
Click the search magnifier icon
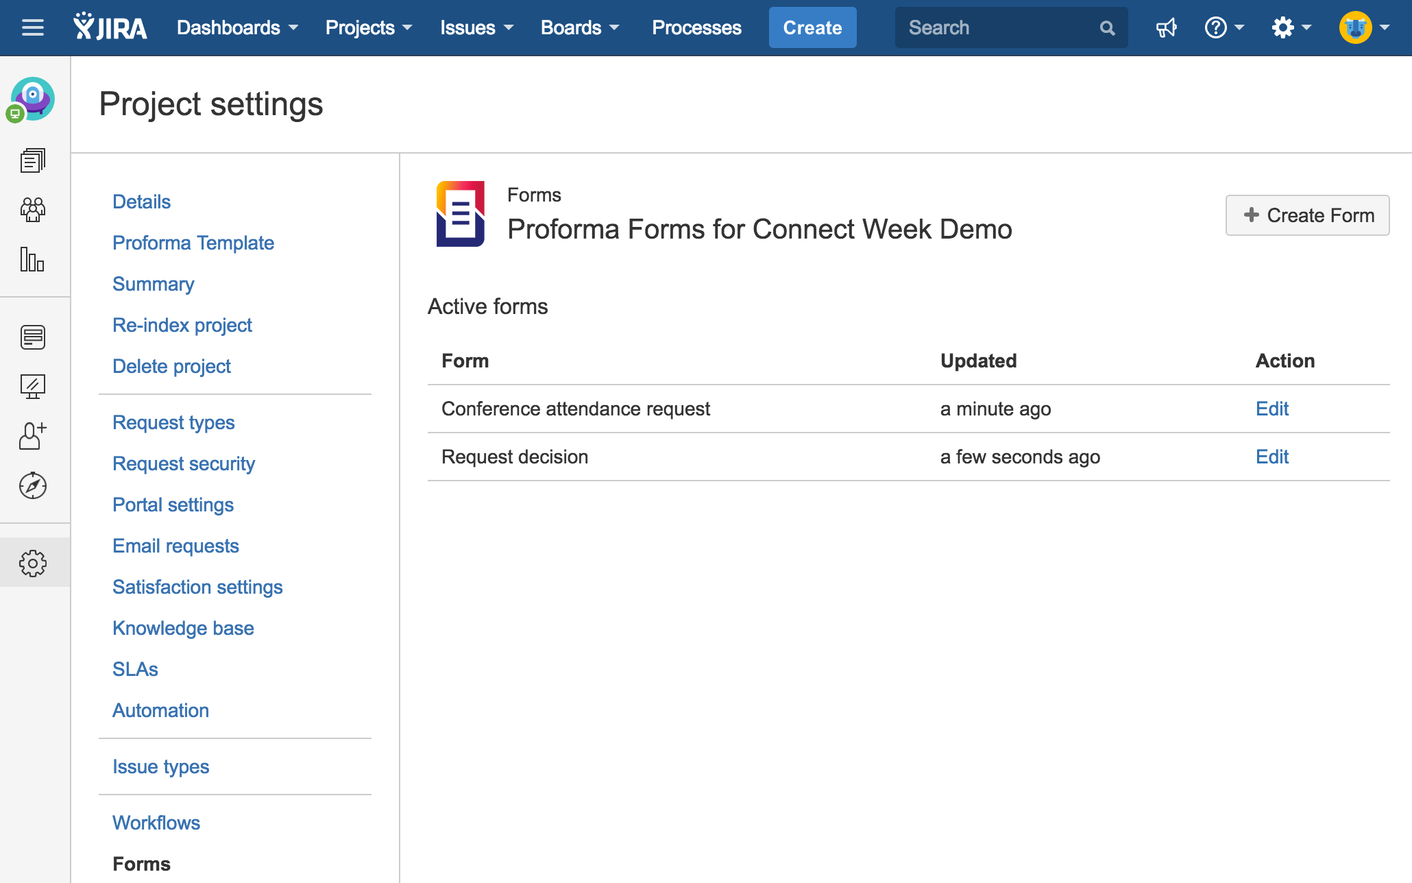(x=1106, y=28)
